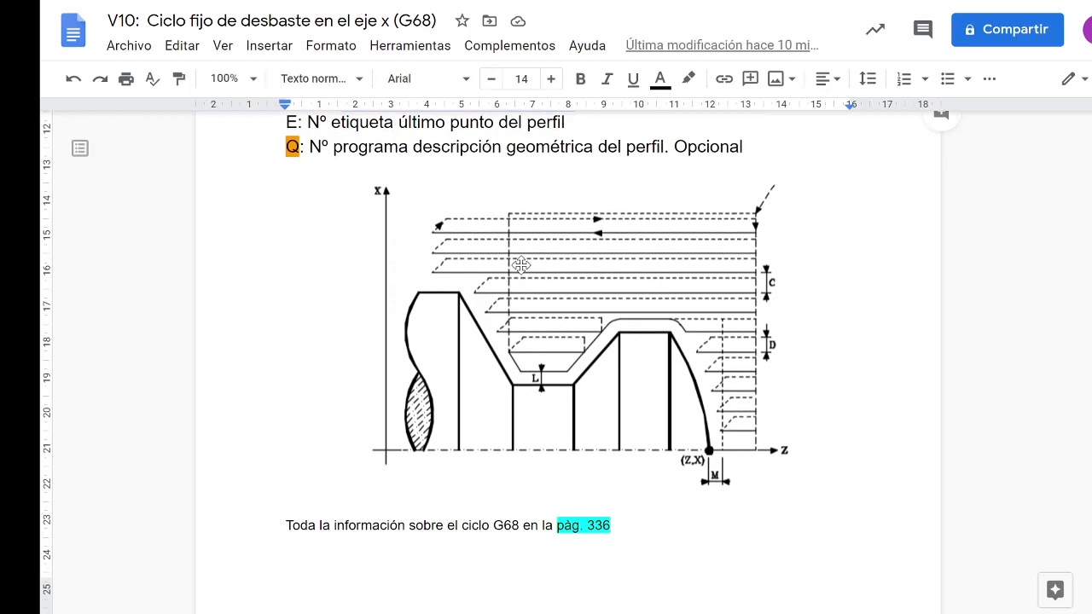The image size is (1092, 614).
Task: Open the Complementos menu
Action: point(510,46)
